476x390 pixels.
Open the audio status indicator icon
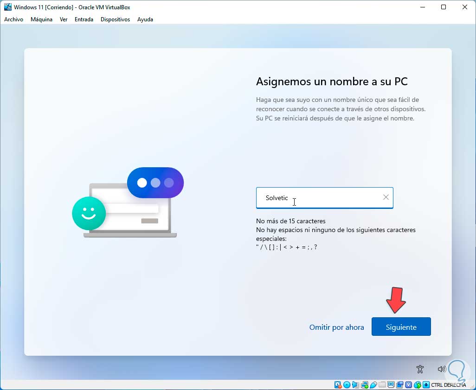click(355, 385)
